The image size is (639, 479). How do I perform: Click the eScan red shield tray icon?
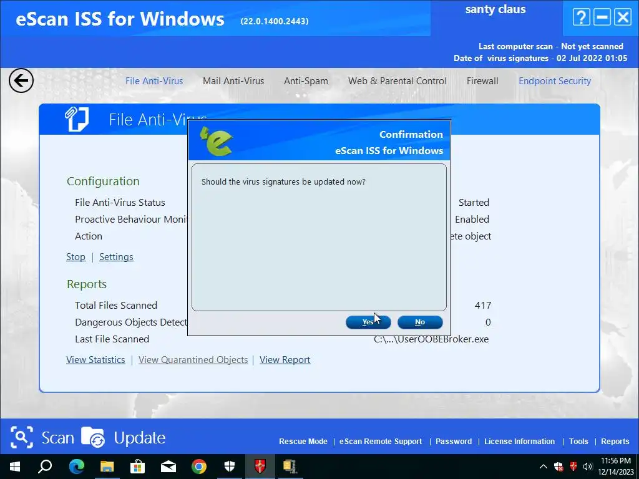(573, 467)
